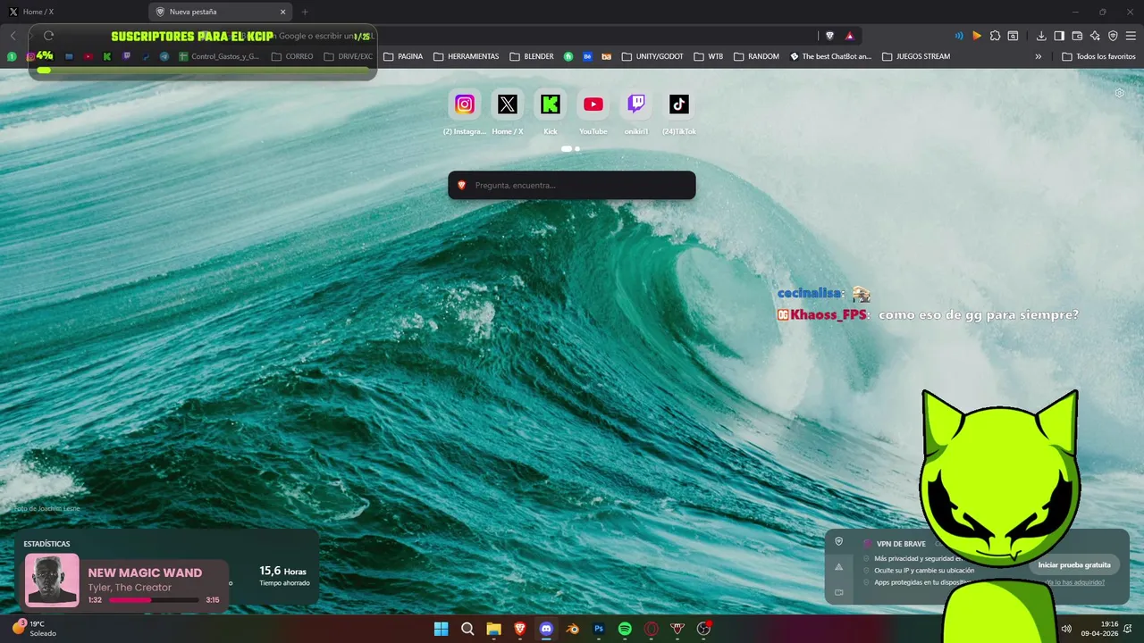Open the JUEGOS STREAM bookmarks folder
The image size is (1144, 643).
coord(916,56)
